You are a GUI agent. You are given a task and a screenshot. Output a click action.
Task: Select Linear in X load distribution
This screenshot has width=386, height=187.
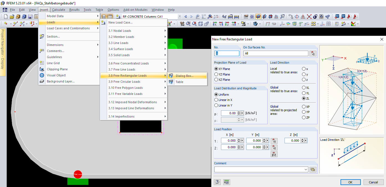(216, 100)
